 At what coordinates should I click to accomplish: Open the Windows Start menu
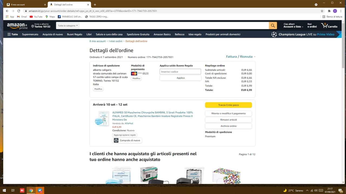pos(4,190)
